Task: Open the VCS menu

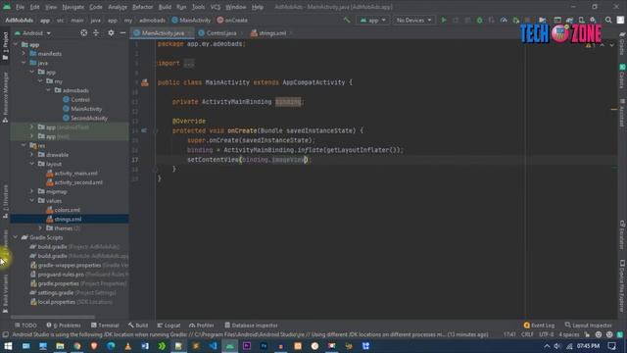Action: (216, 7)
